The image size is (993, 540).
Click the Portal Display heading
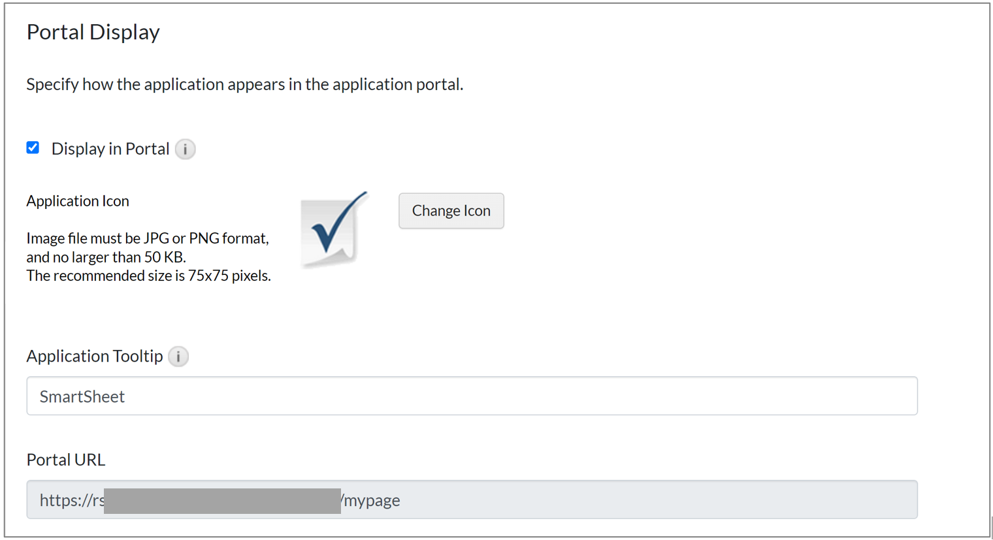tap(93, 32)
